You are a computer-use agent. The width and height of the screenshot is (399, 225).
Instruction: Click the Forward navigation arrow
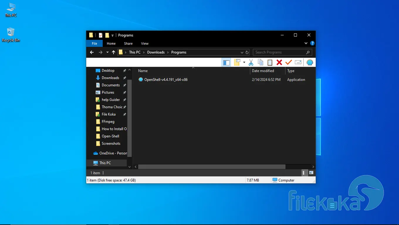pos(101,52)
